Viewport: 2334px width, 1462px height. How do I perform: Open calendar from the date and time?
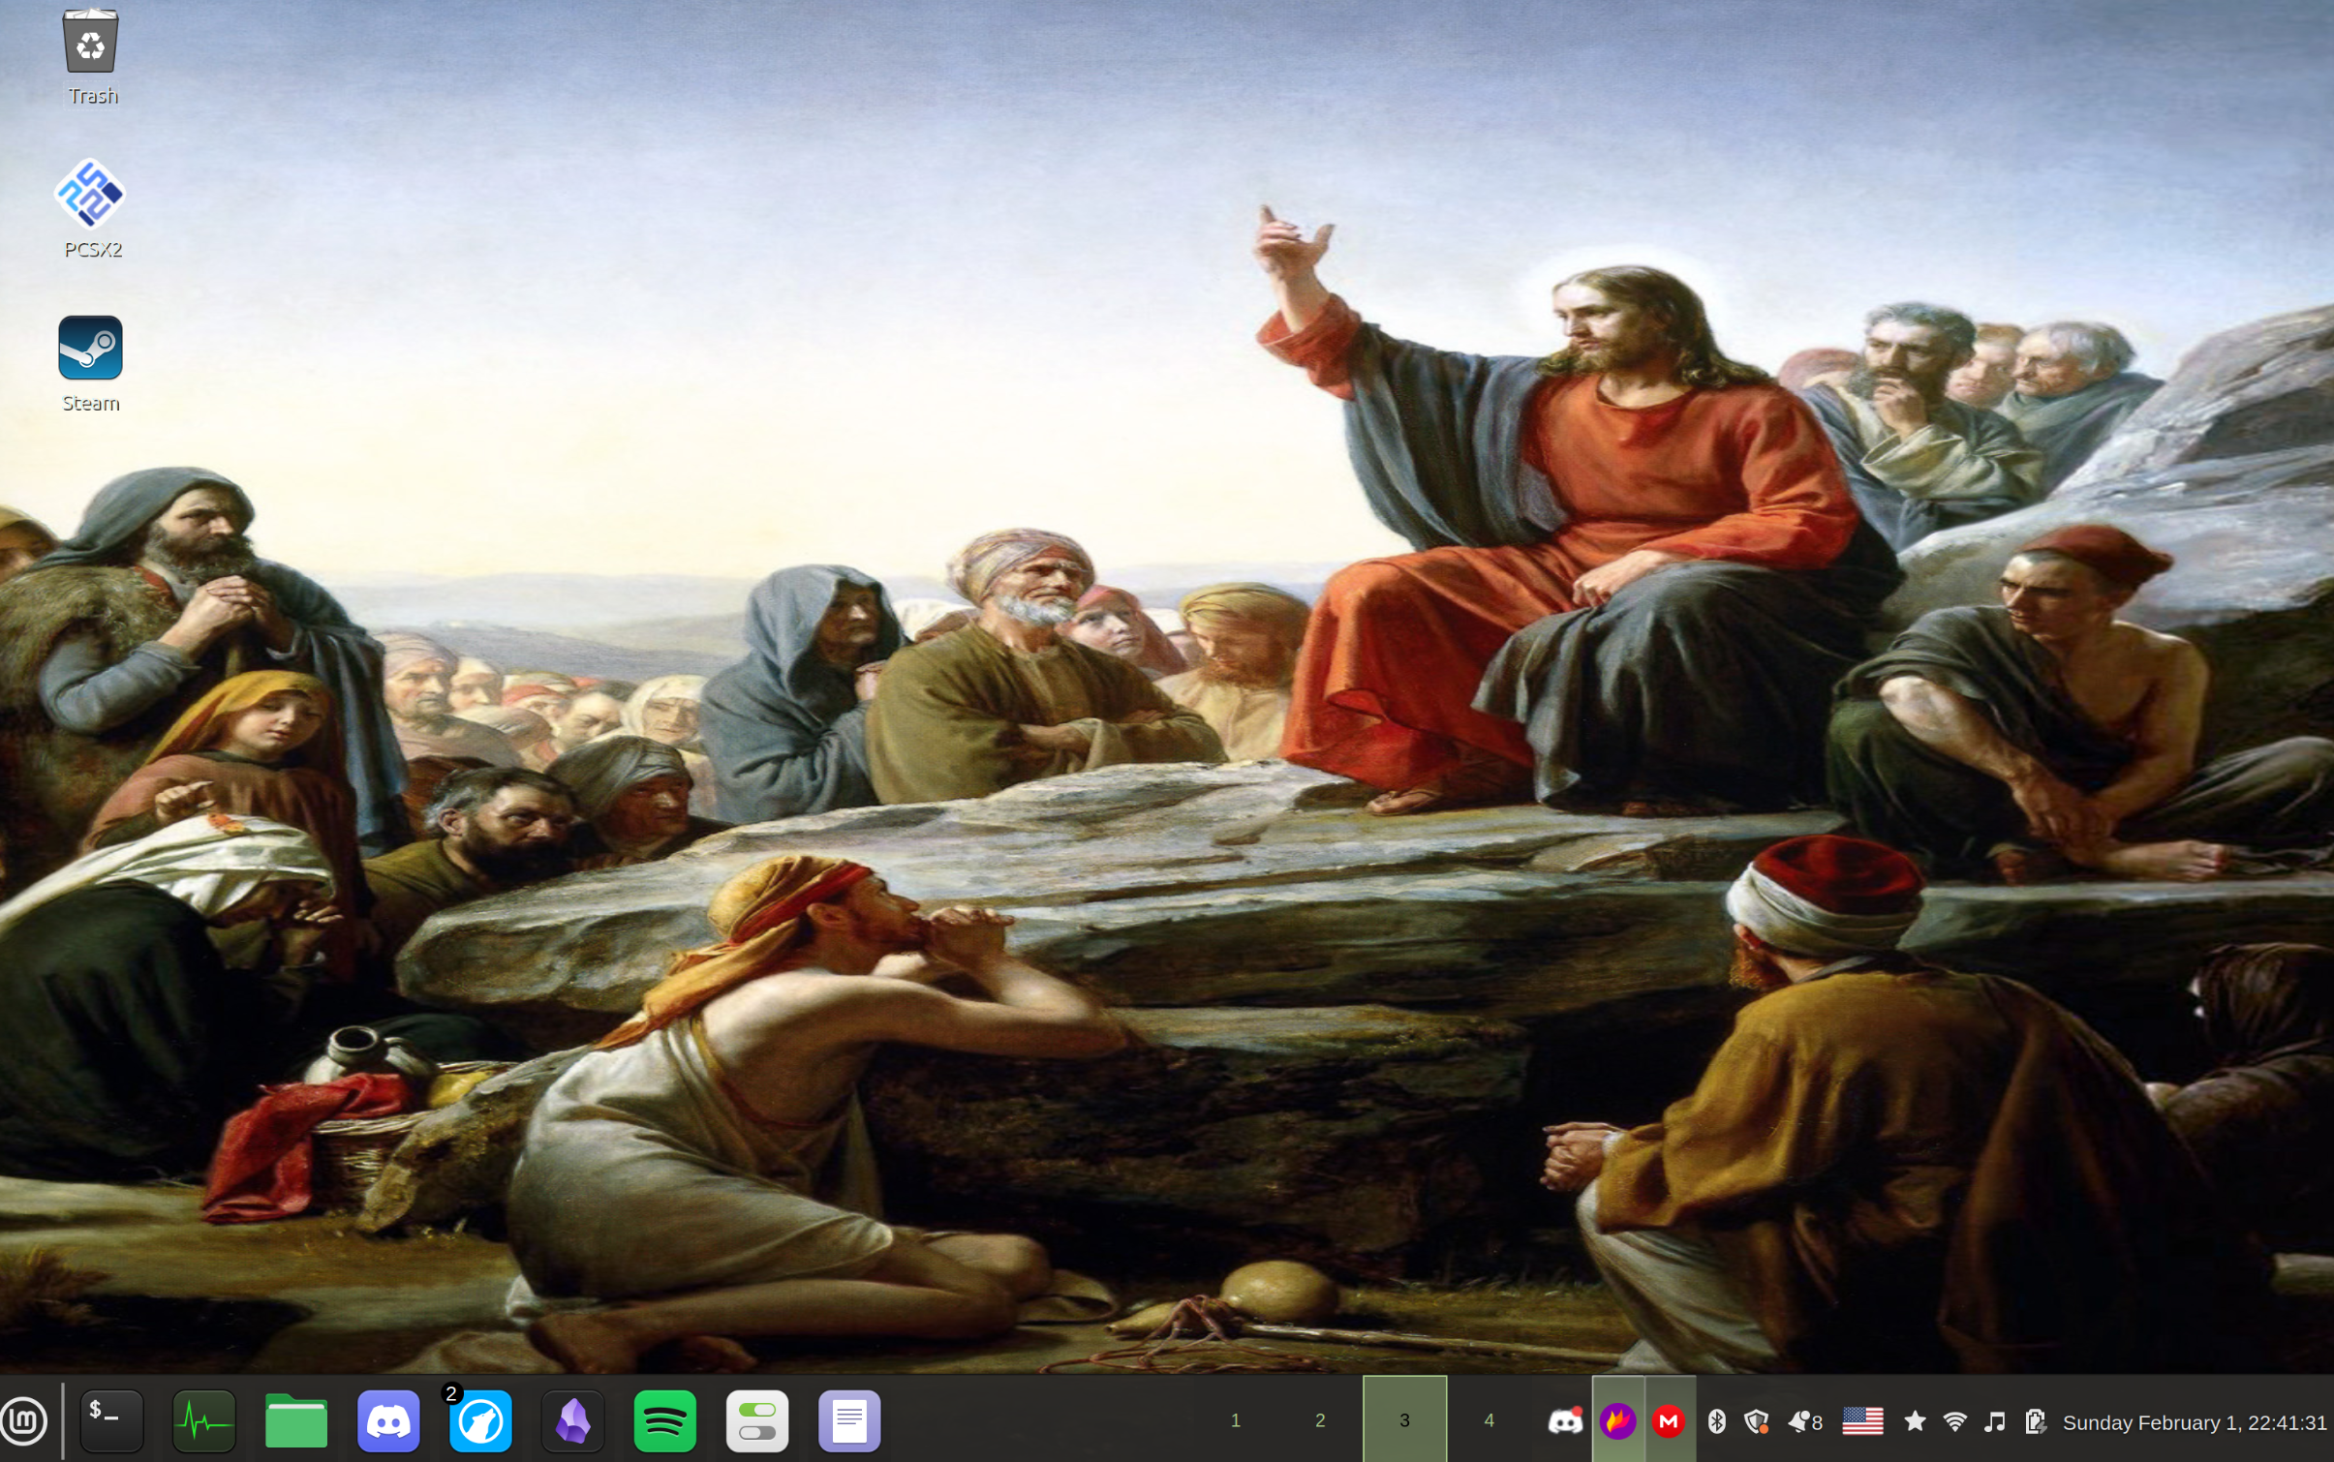pos(2194,1422)
